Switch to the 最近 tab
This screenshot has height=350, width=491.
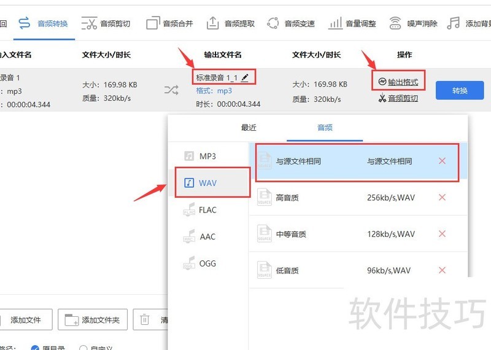coord(249,128)
